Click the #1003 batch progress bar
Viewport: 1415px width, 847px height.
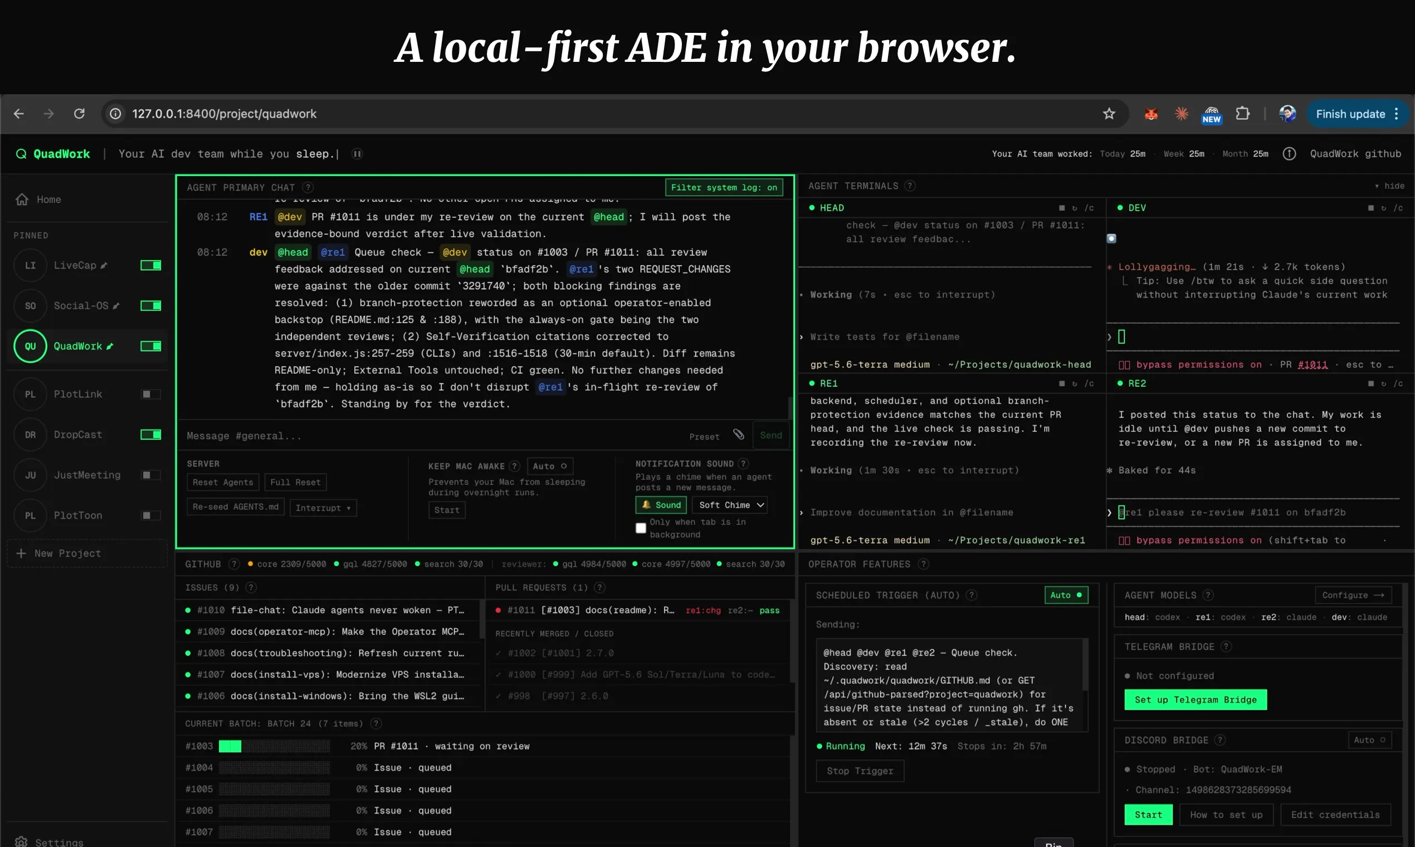(275, 747)
